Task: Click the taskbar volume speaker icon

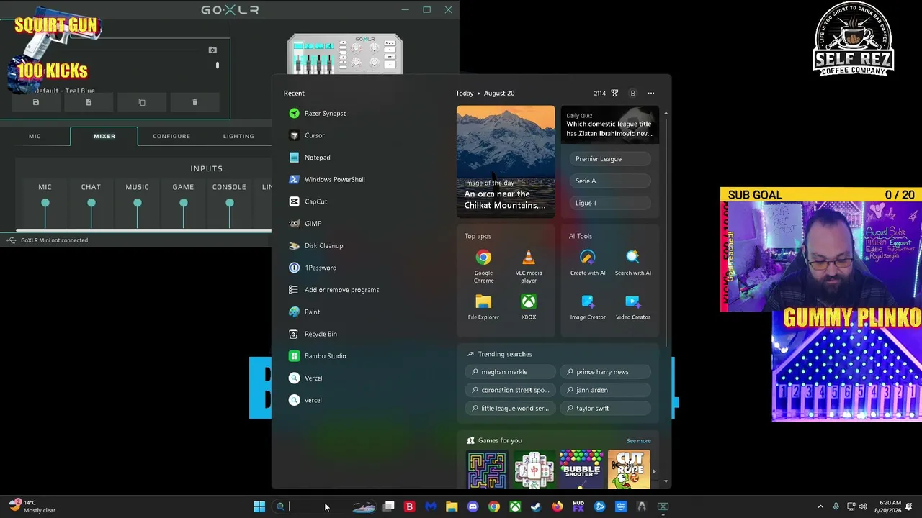Action: pyautogui.click(x=863, y=506)
